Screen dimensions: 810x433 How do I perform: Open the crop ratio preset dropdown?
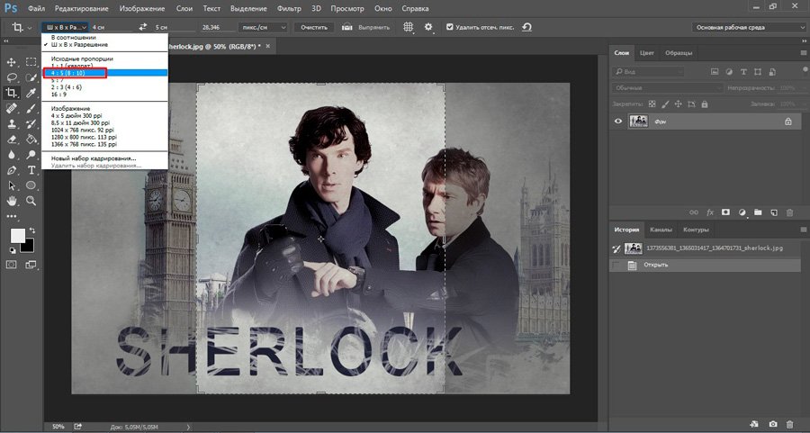(67, 27)
